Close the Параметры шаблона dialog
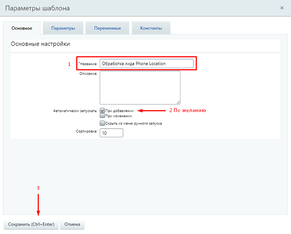Screen dimensions: 291x234 pos(282,8)
